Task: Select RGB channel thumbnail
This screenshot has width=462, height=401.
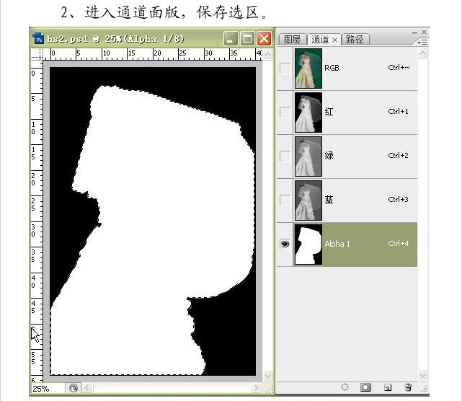Action: (x=308, y=69)
